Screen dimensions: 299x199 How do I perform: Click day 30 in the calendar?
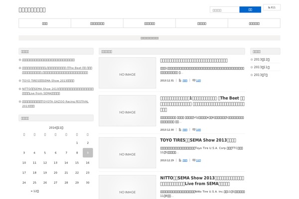pos(88,183)
